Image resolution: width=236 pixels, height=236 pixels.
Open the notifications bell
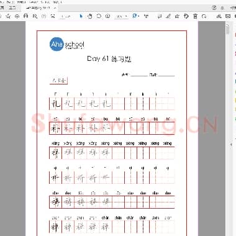pyautogui.click(x=222, y=8)
